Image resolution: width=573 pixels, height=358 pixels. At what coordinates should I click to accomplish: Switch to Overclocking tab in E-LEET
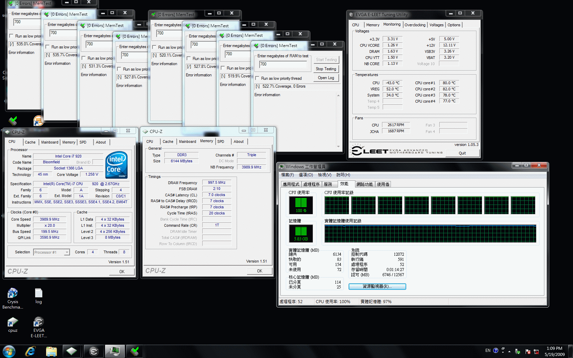415,25
